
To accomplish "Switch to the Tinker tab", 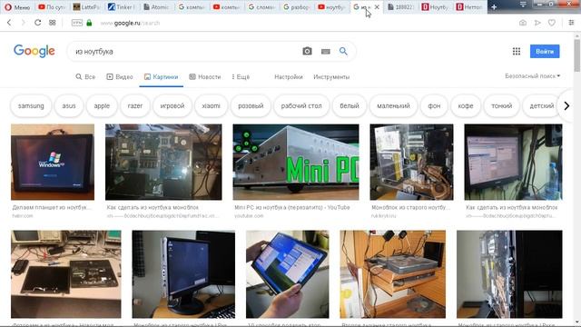I will pos(121,7).
